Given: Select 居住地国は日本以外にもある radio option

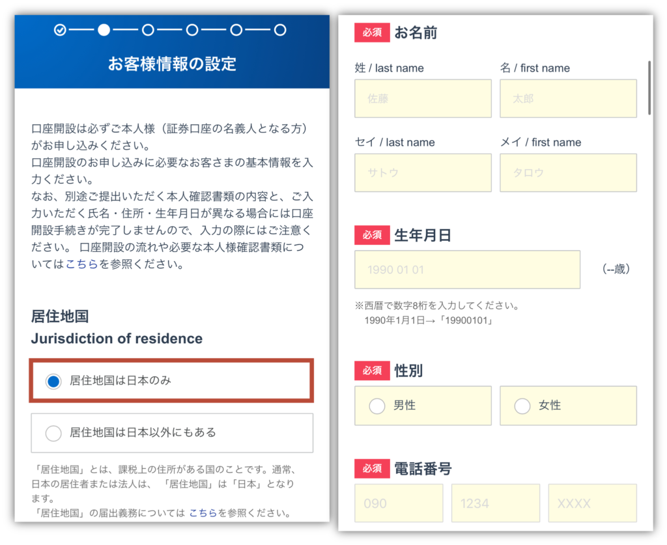Looking at the screenshot, I should pos(54,433).
